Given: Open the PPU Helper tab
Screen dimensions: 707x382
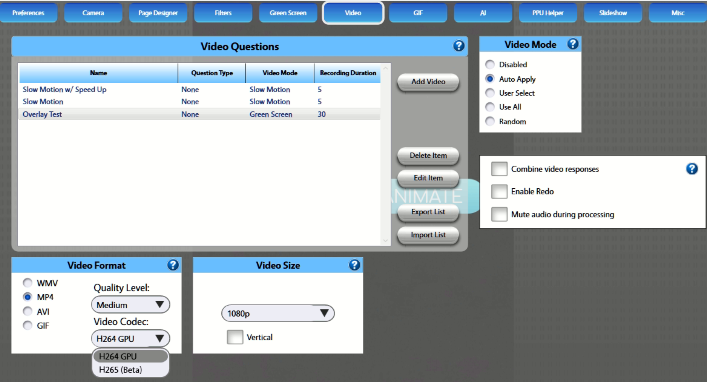Looking at the screenshot, I should [x=548, y=13].
